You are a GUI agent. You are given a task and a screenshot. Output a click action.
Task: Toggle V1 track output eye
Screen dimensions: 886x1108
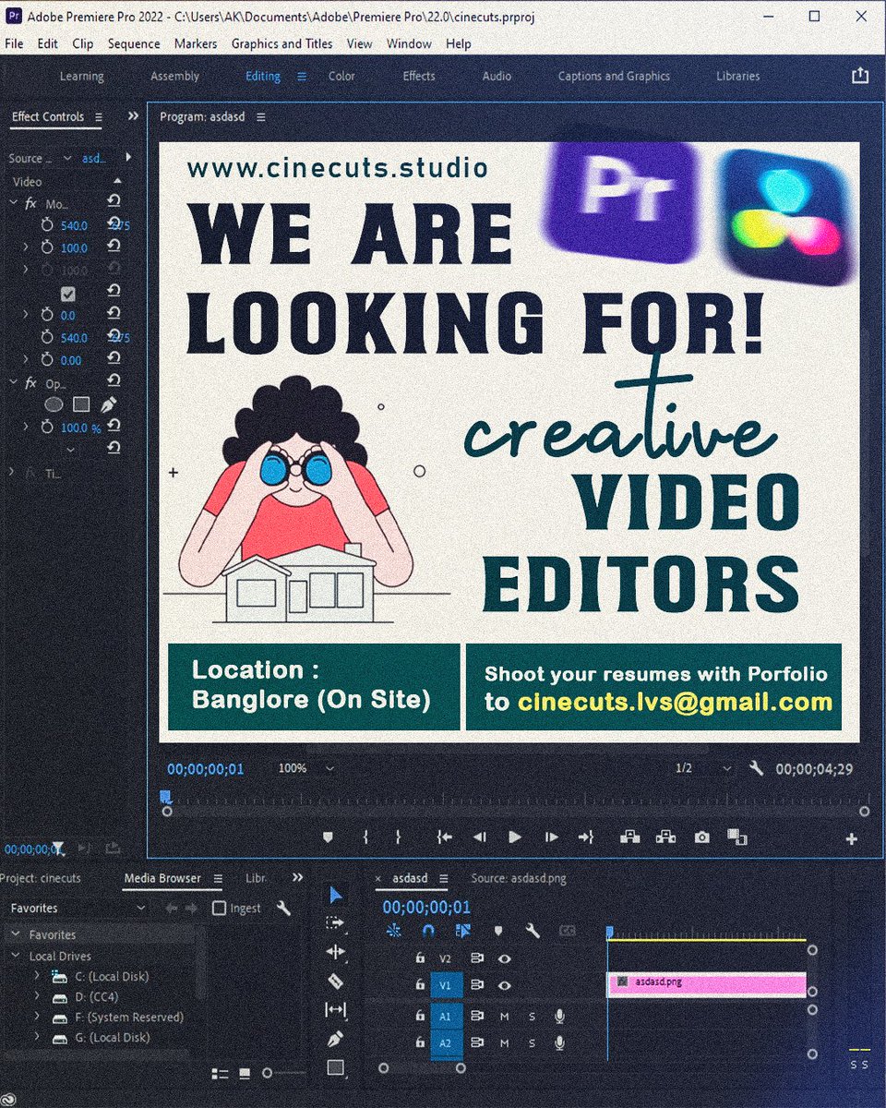[504, 985]
